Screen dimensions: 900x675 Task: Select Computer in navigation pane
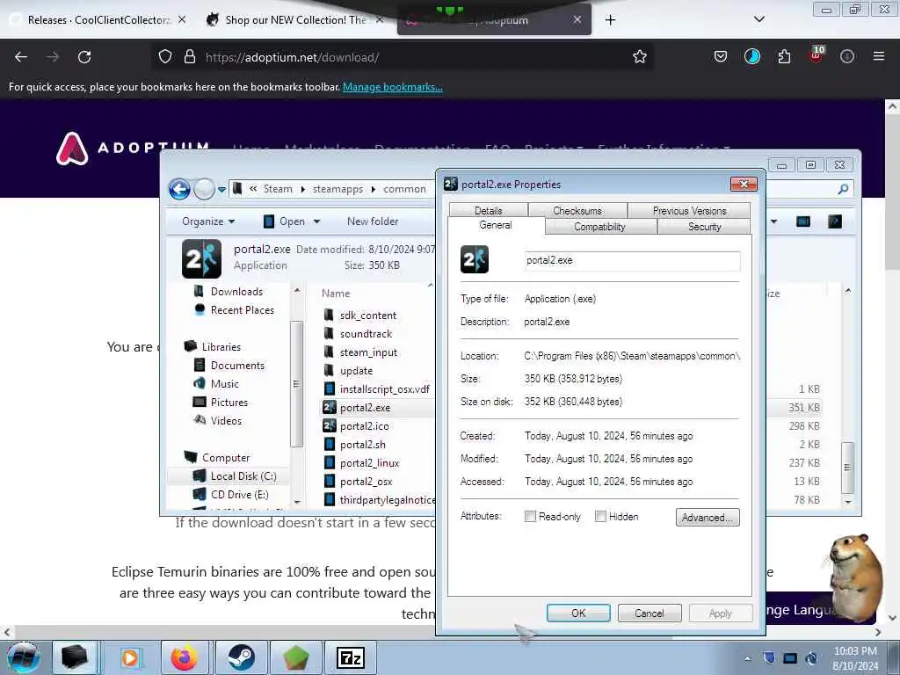pos(226,458)
